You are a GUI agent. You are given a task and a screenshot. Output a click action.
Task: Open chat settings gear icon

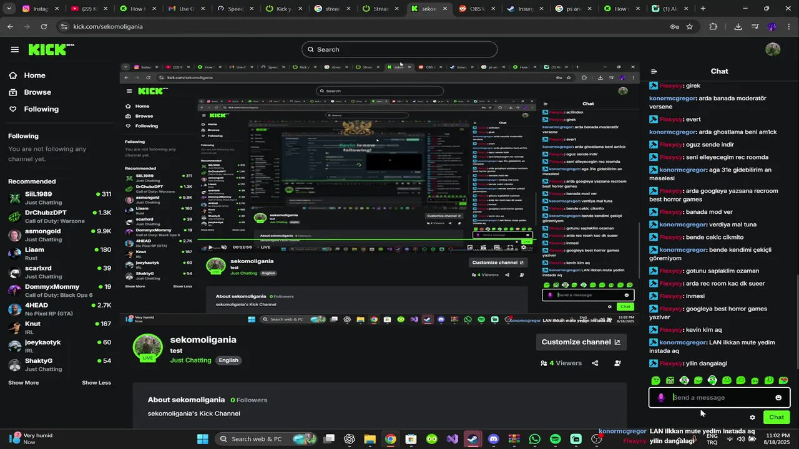click(752, 417)
